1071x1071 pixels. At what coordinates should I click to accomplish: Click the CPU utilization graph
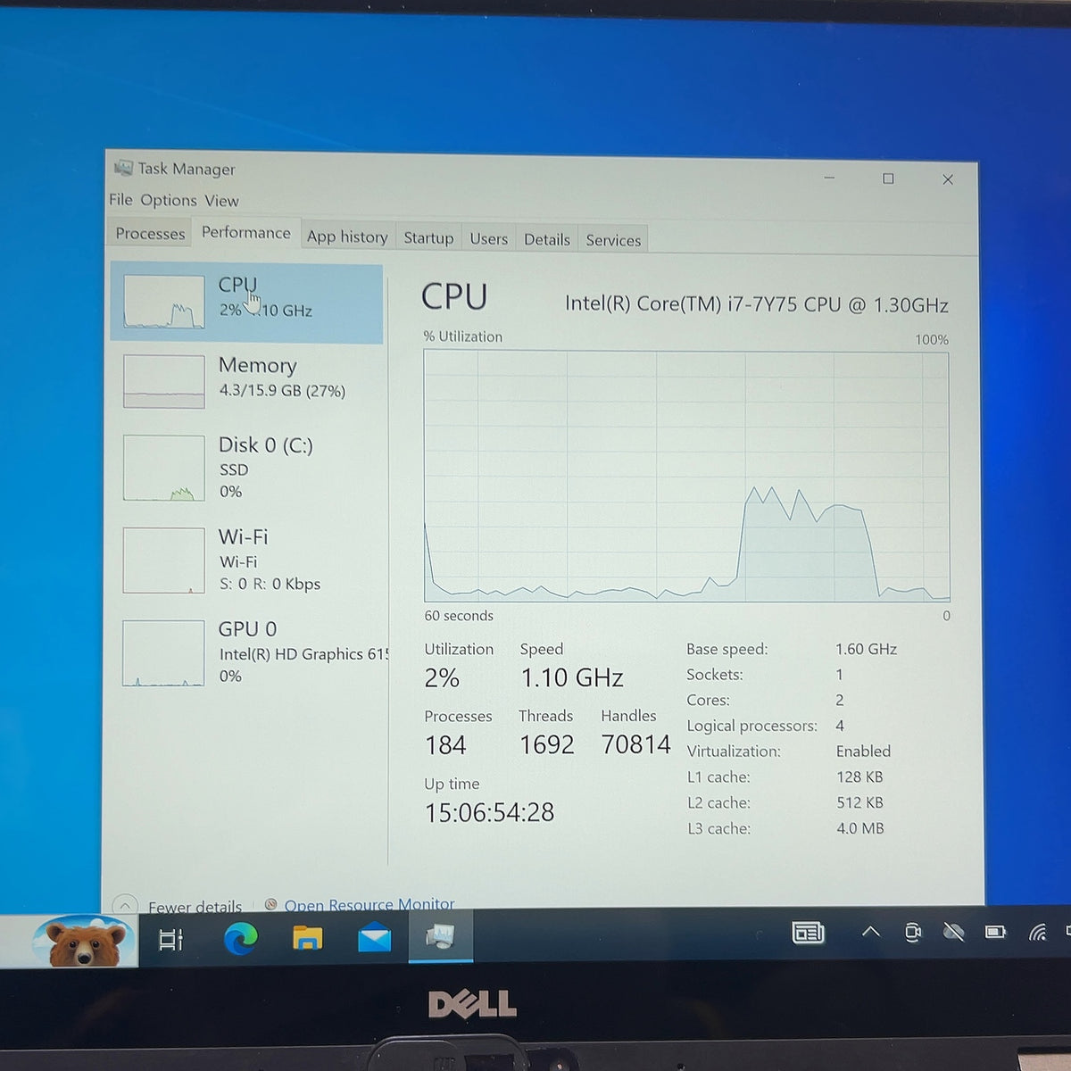pyautogui.click(x=686, y=476)
